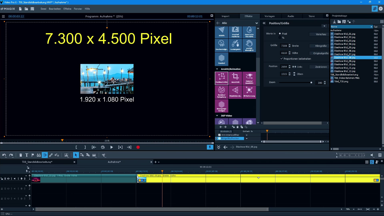The image size is (384, 216).
Task: Select the Schärfe effect
Action: click(x=221, y=32)
